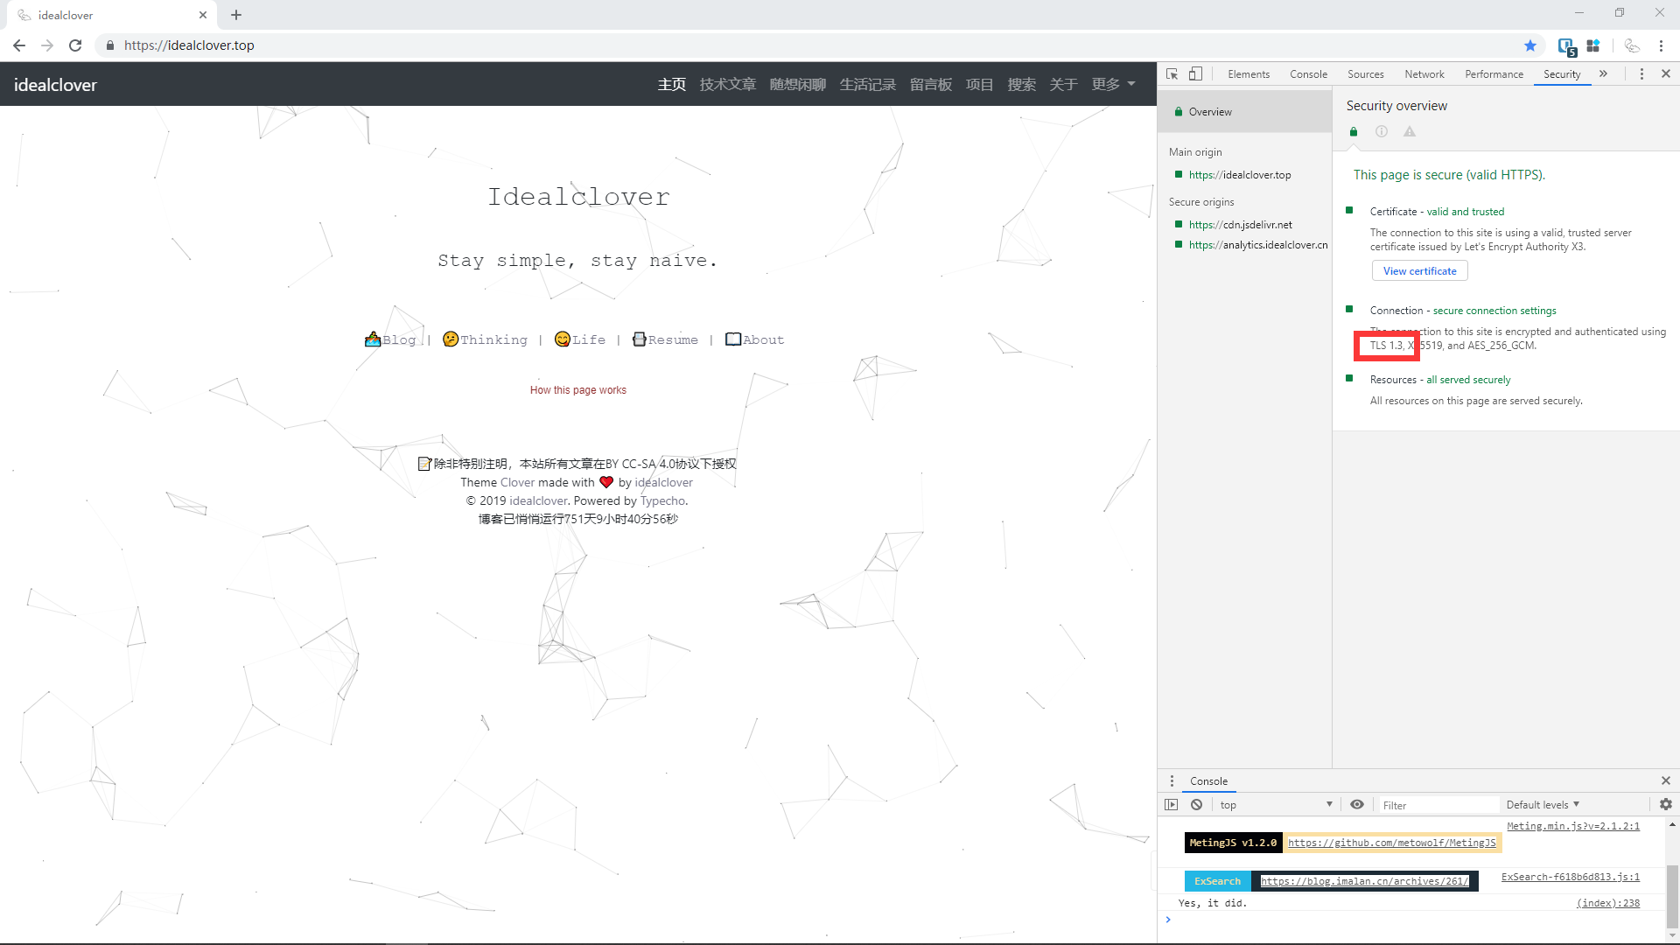
Task: Show more DevTools tabs with the chevron
Action: click(x=1603, y=74)
